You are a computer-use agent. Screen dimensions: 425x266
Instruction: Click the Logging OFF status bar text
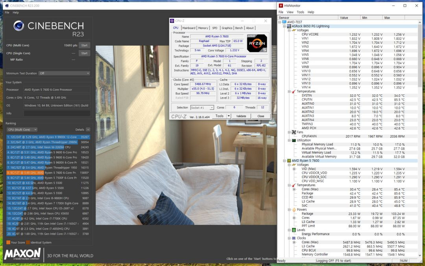pos(333,261)
